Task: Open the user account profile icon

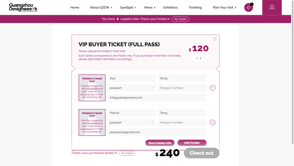Action: (272, 8)
